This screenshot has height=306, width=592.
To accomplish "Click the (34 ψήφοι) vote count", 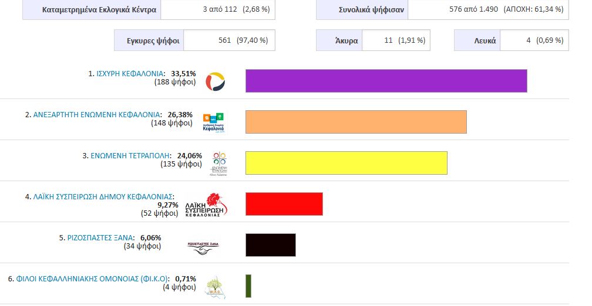I will (142, 246).
